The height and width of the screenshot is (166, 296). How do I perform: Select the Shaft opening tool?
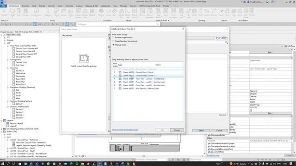195,12
